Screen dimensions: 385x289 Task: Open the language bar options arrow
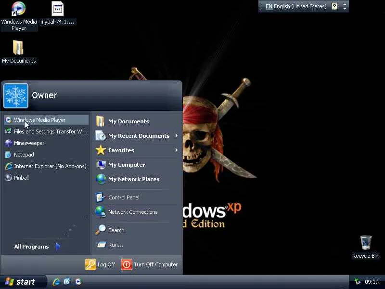tap(345, 9)
